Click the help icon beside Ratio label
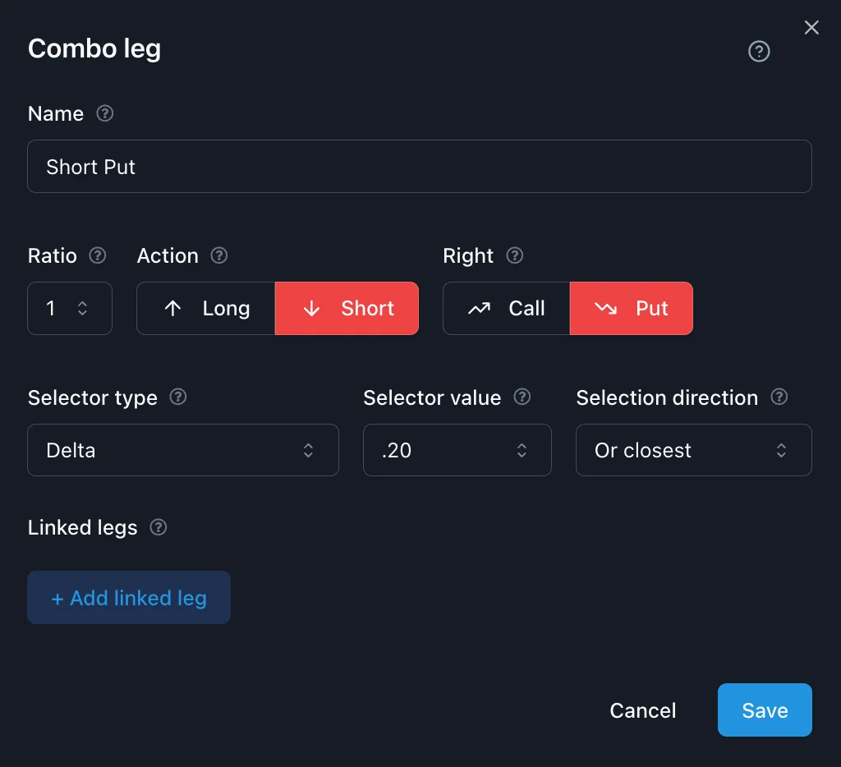 (x=98, y=255)
